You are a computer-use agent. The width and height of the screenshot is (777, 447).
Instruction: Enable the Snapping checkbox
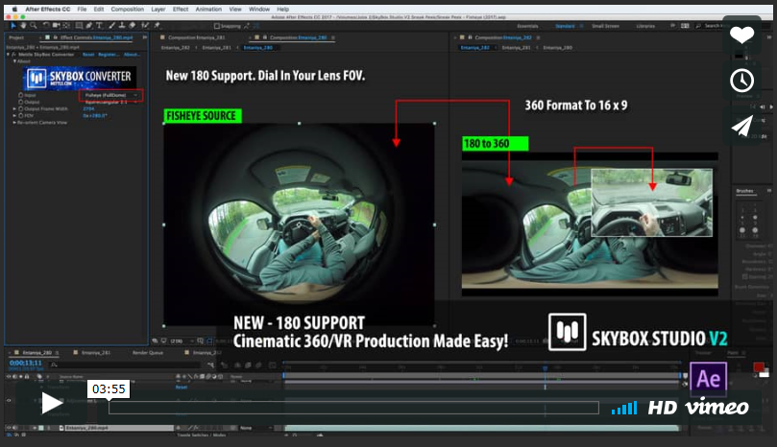(x=217, y=26)
